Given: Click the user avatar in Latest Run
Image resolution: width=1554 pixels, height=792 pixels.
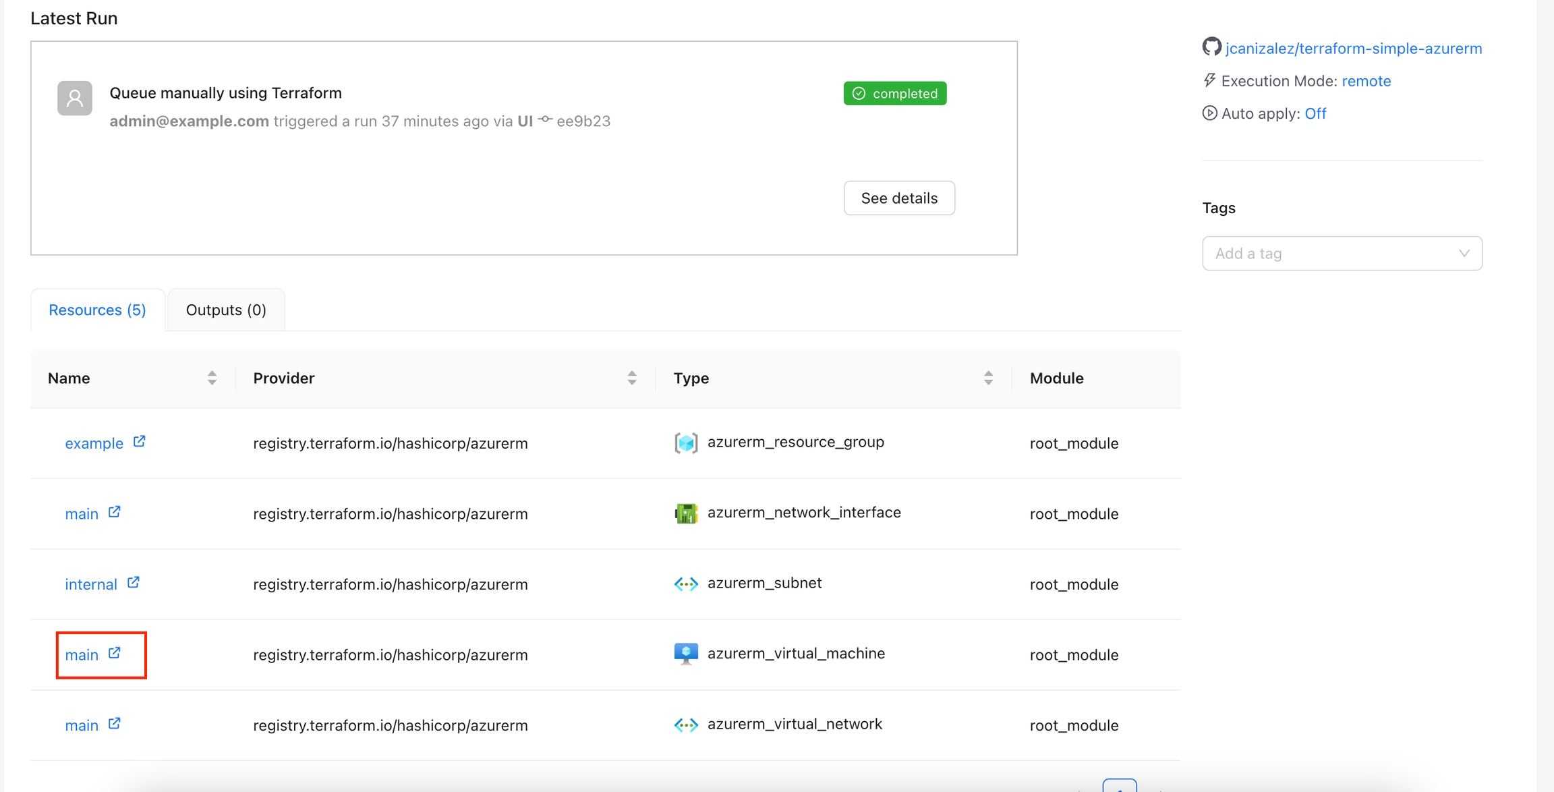Looking at the screenshot, I should [75, 98].
